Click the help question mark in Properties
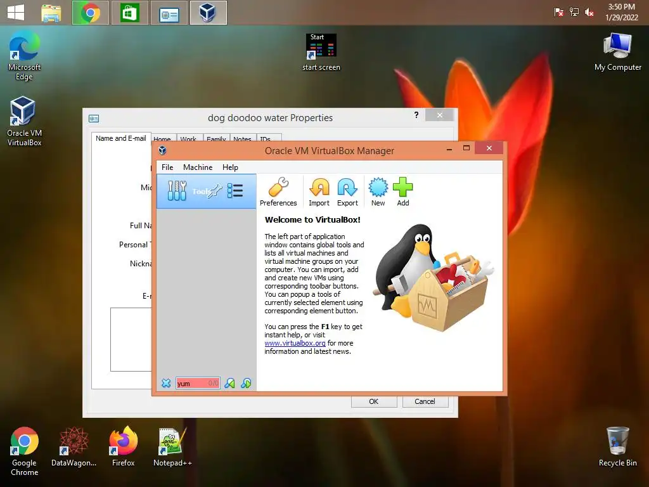The image size is (649, 487). [x=416, y=115]
